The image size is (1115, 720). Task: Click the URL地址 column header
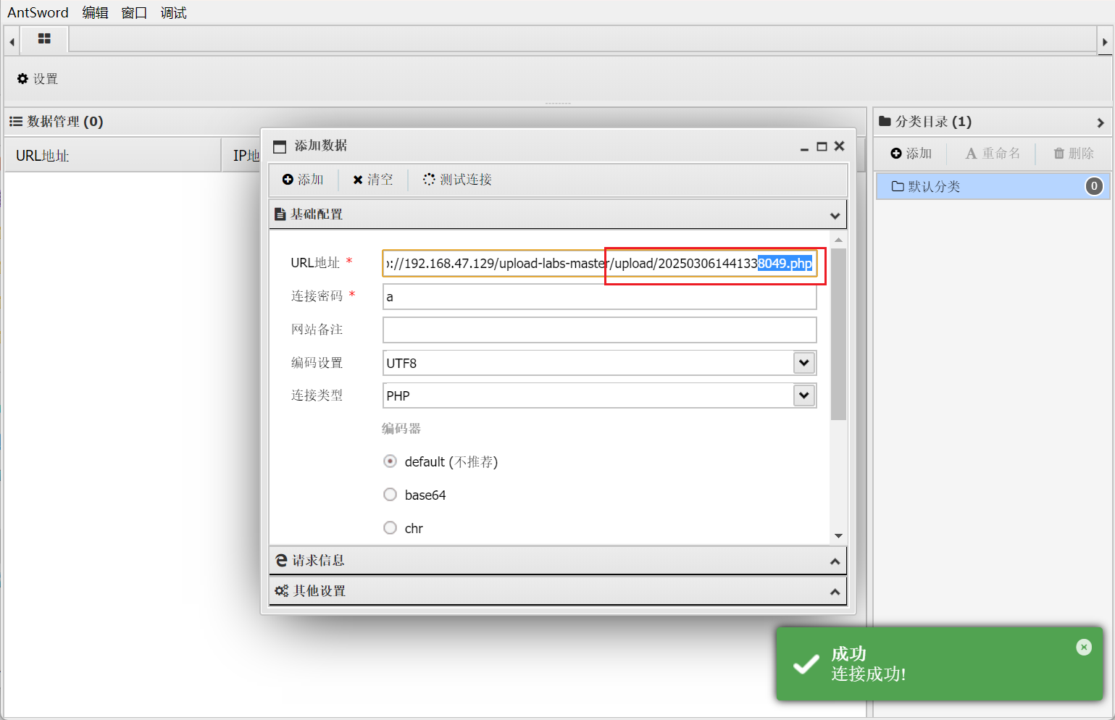(112, 155)
